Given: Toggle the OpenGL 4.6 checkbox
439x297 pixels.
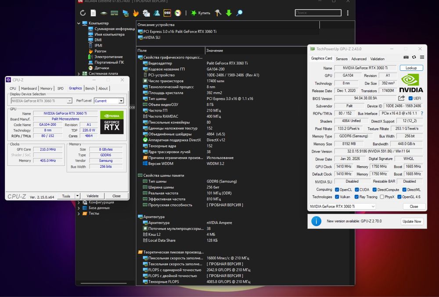Looking at the screenshot, I should click(x=399, y=197).
